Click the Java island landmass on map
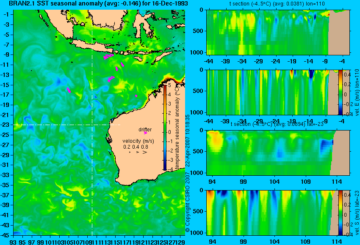 [x=92, y=46]
